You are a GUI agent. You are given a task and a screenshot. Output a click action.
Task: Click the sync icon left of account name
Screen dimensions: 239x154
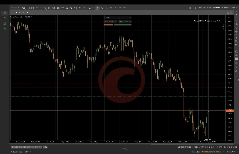[195, 8]
